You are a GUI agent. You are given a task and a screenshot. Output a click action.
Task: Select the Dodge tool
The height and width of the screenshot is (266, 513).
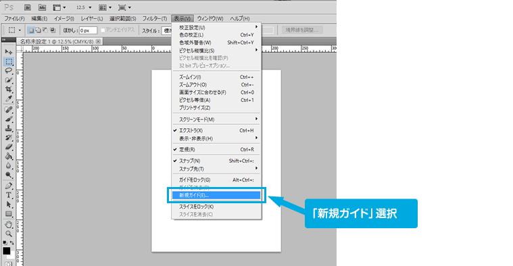coord(9,175)
